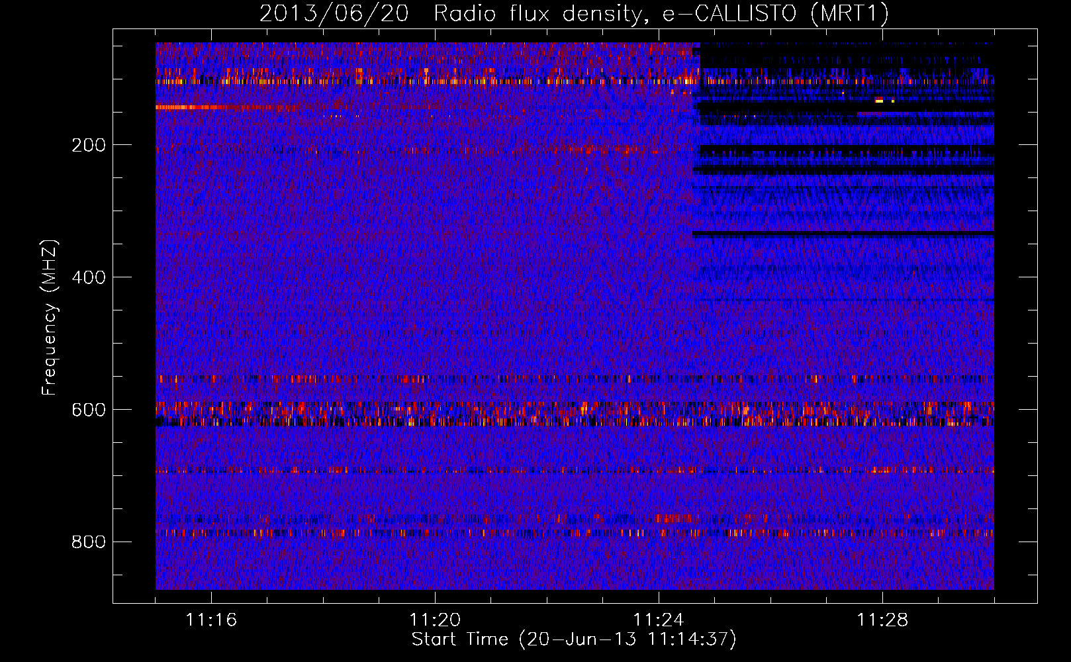Click the 11:28 time tick label

point(882,620)
